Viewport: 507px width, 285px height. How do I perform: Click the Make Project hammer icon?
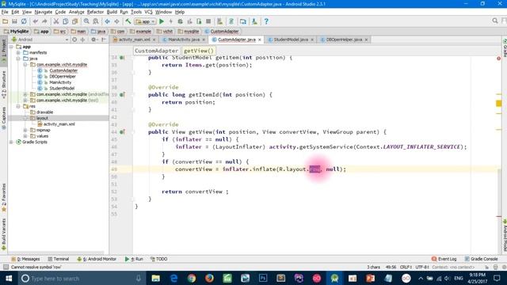click(128, 21)
